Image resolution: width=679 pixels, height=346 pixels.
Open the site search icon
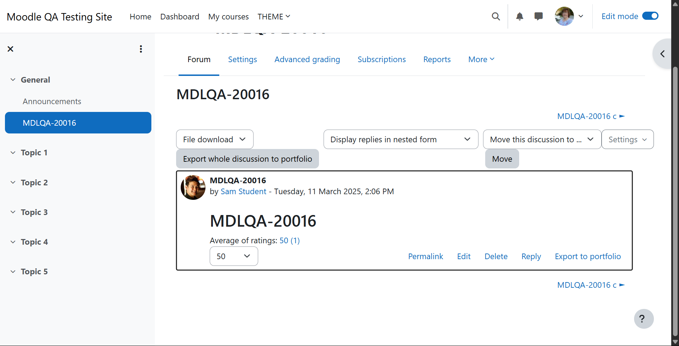[496, 16]
